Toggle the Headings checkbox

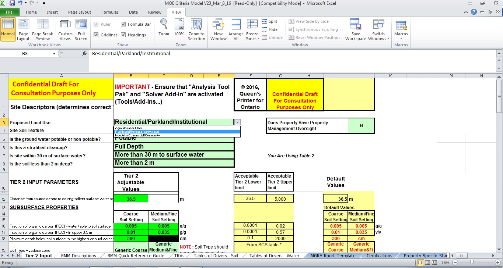[133, 35]
